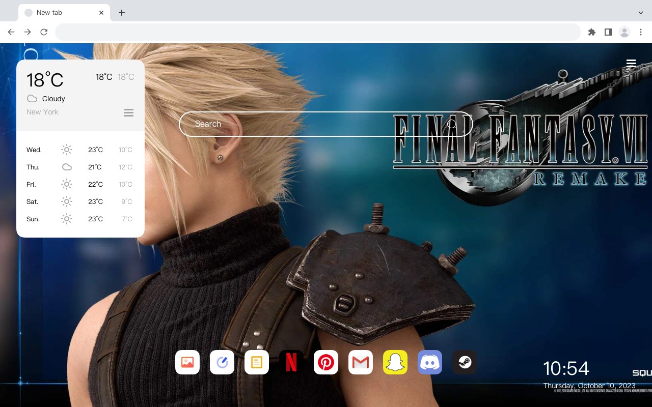Open the Snapchat shortcut
The width and height of the screenshot is (652, 407).
click(x=395, y=362)
